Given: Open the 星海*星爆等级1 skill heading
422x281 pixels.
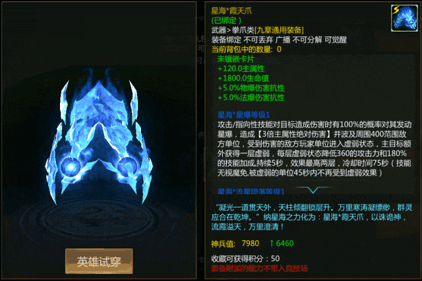Looking at the screenshot, I should 243,115.
